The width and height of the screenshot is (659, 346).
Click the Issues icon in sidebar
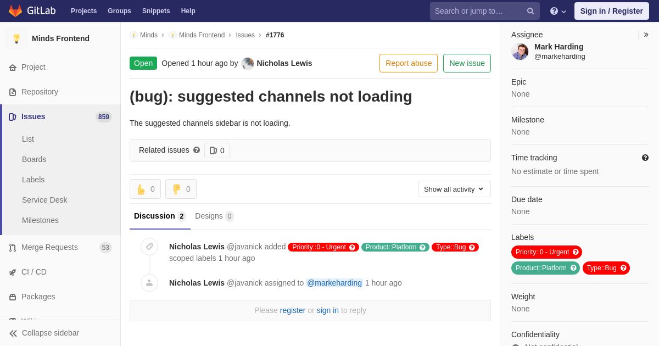(x=13, y=117)
